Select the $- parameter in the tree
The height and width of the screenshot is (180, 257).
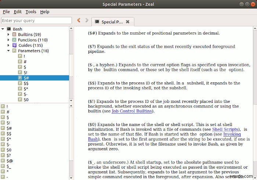pos(25,94)
